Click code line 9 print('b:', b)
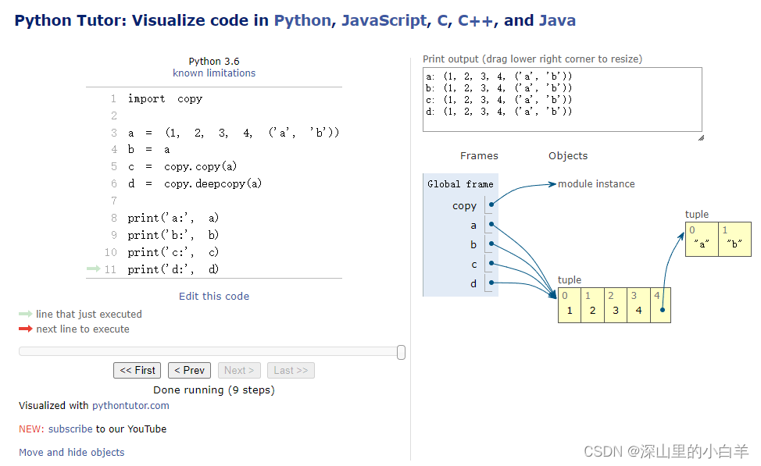Screen dimensions: 761x466 (173, 235)
